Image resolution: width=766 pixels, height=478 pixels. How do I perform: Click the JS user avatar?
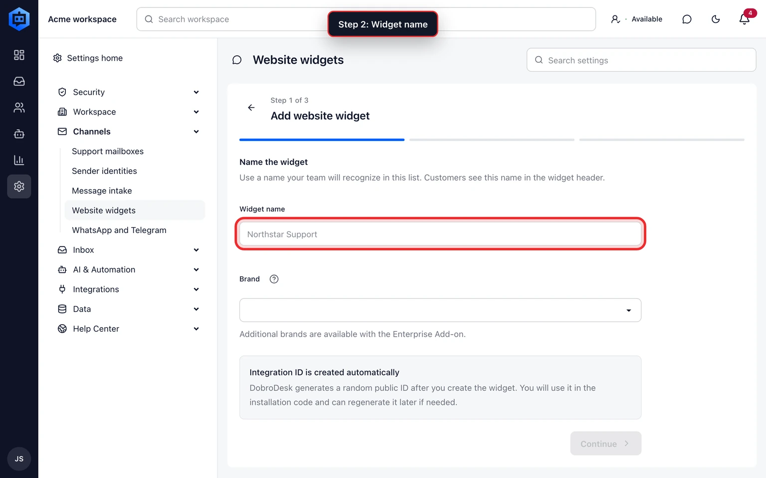(x=19, y=459)
